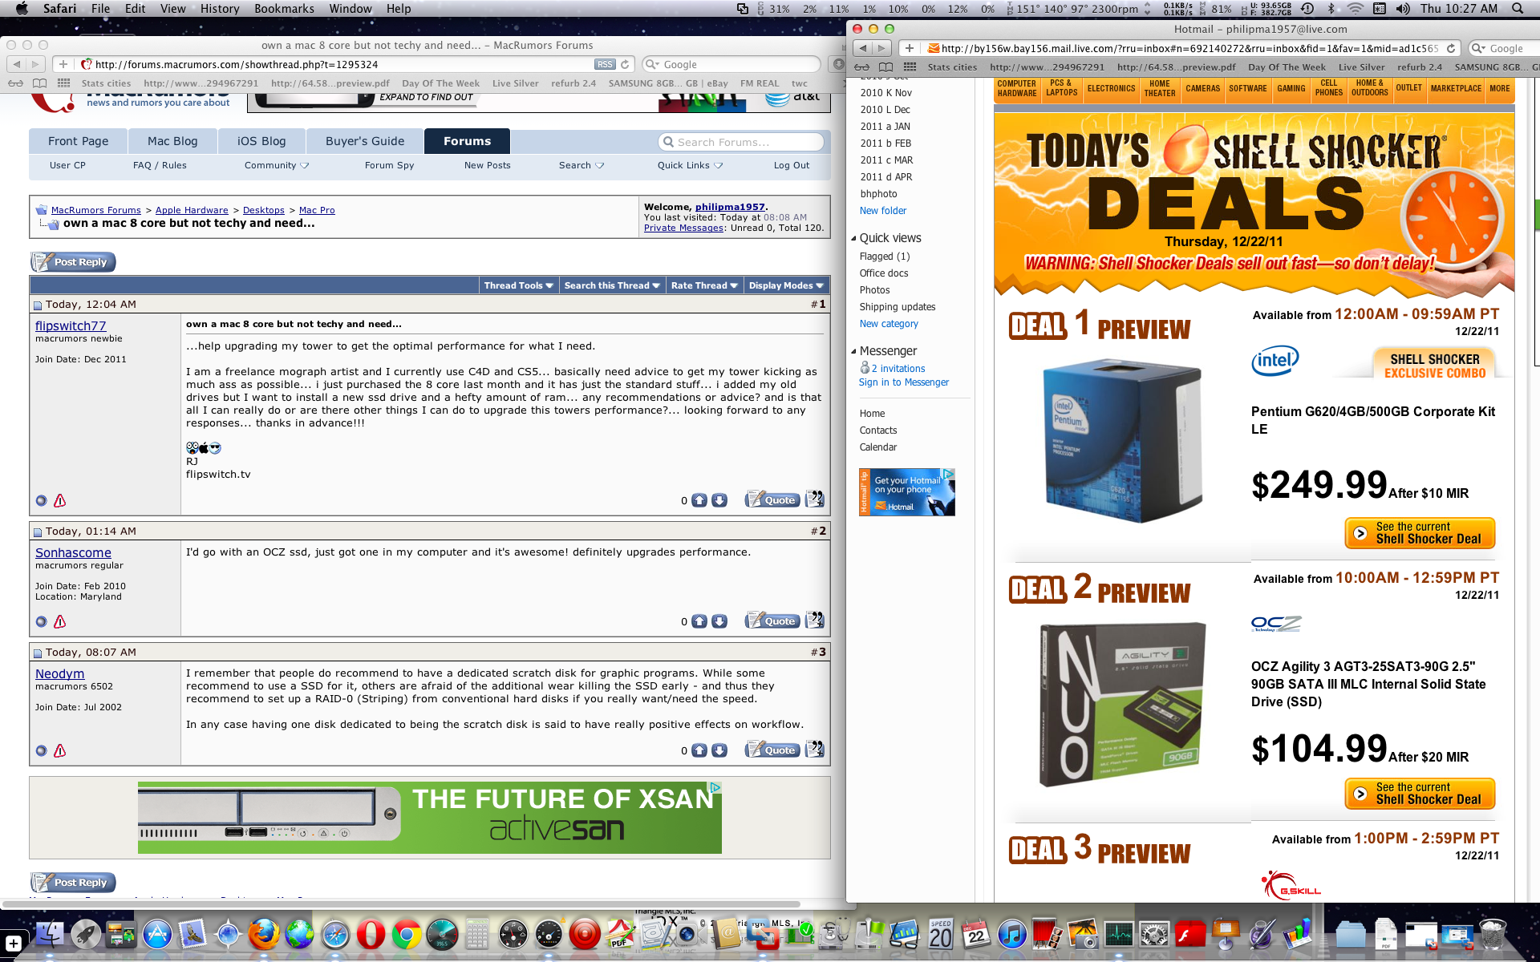The image size is (1540, 962).
Task: Collapse the Quick views section
Action: click(x=853, y=238)
